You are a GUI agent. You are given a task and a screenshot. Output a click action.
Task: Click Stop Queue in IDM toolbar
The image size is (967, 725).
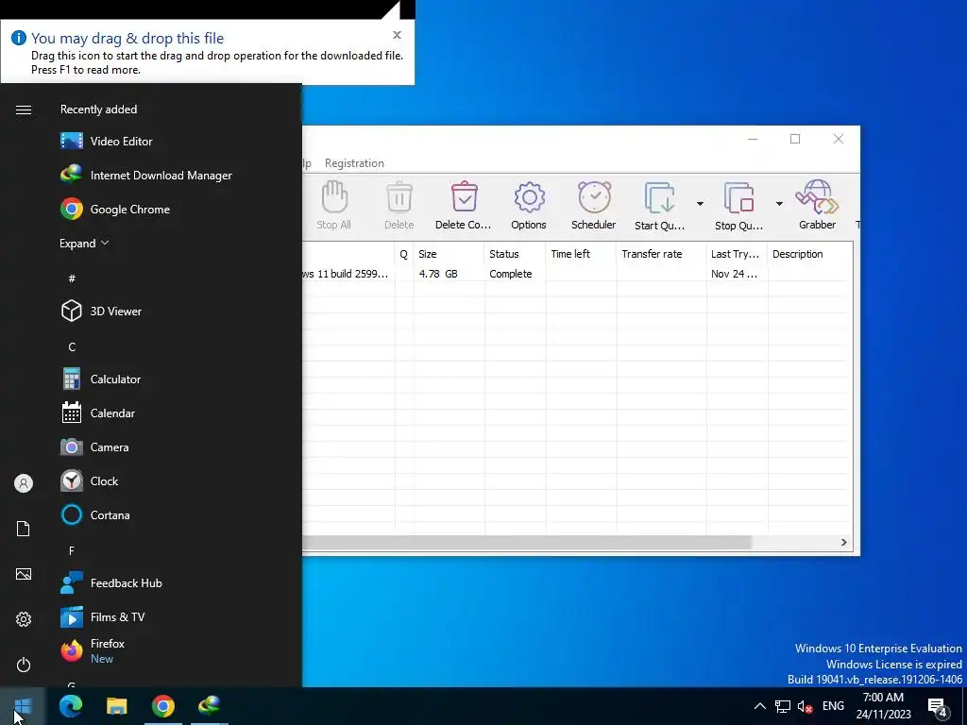tap(738, 206)
